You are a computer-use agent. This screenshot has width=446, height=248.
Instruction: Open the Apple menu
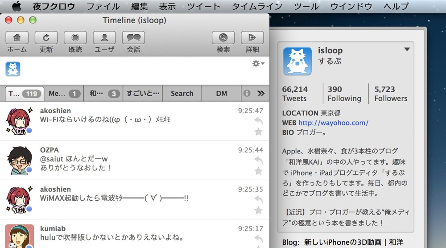click(17, 6)
